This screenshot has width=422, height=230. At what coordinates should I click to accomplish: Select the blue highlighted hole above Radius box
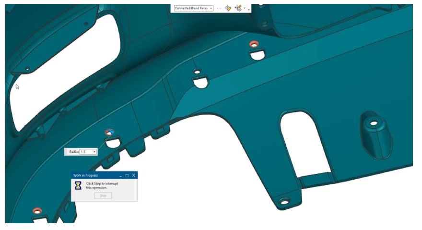[x=109, y=132]
